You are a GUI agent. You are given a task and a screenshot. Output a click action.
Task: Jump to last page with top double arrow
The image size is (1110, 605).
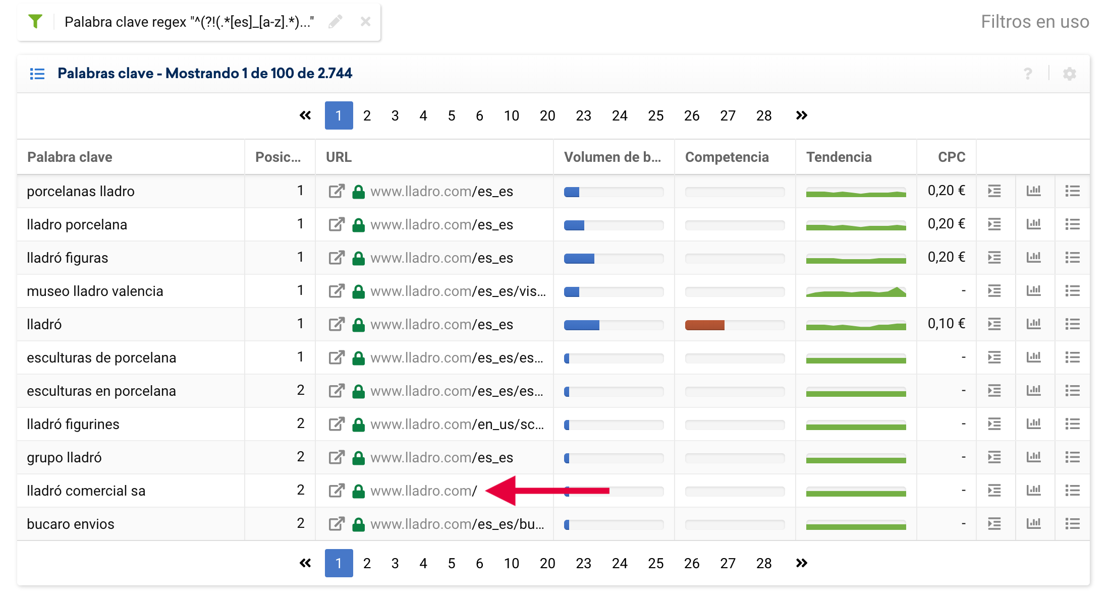pyautogui.click(x=802, y=115)
